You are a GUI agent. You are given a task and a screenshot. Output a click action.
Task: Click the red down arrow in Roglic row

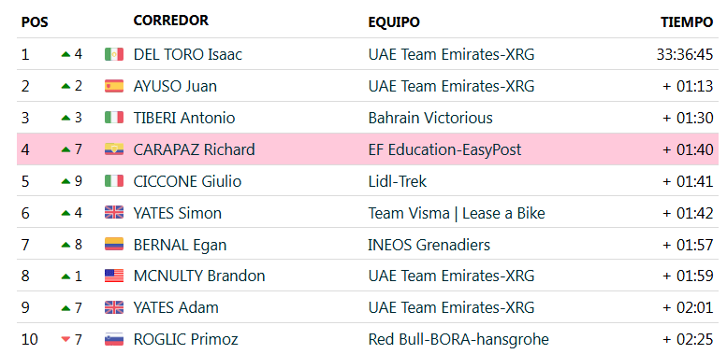[x=65, y=340]
